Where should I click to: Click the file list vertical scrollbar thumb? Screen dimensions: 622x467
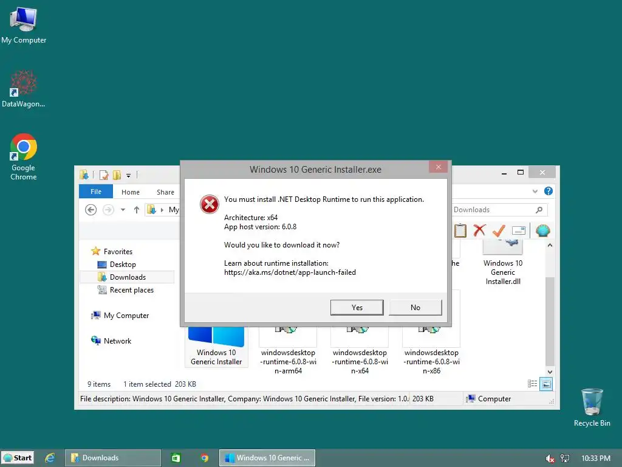(550, 321)
